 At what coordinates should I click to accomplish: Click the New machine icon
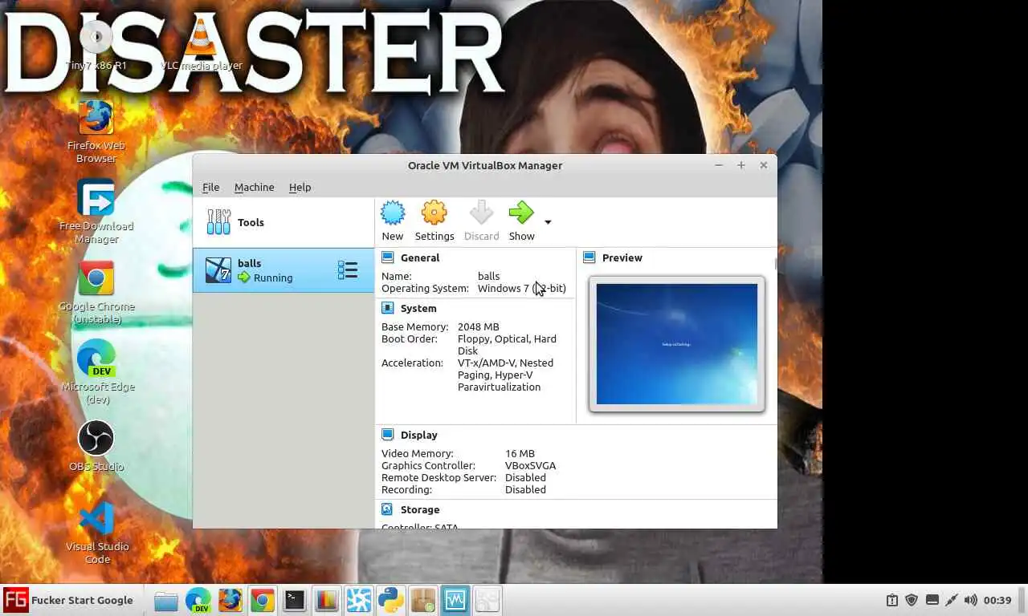393,213
